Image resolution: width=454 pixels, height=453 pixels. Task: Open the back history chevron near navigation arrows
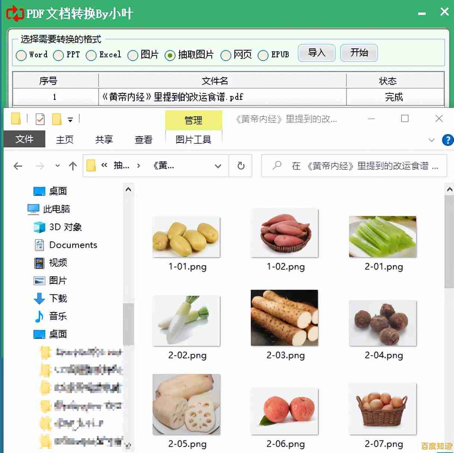(57, 166)
